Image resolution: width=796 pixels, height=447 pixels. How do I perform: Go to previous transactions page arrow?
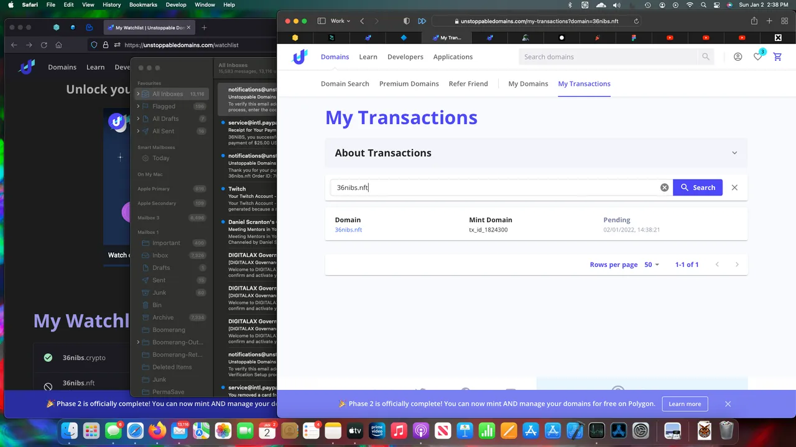click(717, 264)
